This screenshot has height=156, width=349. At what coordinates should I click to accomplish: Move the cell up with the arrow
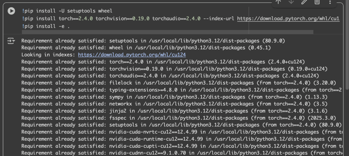pos(278,2)
